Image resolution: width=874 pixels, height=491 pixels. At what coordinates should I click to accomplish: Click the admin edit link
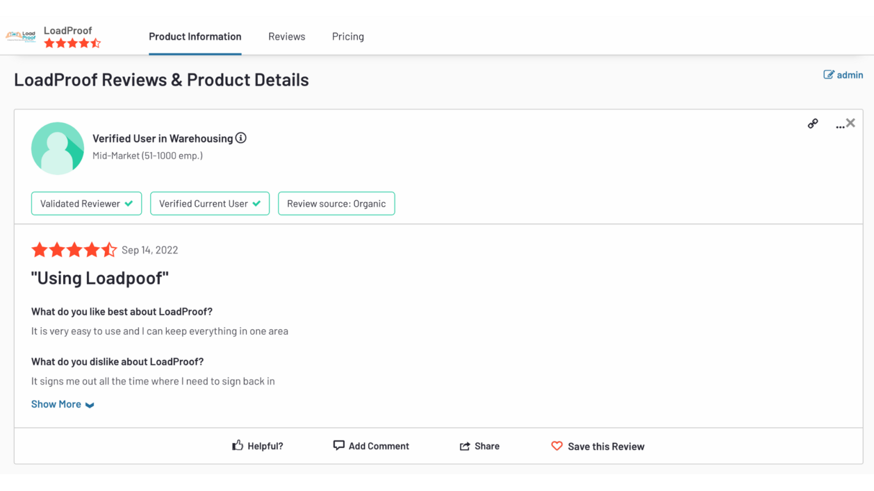(843, 74)
